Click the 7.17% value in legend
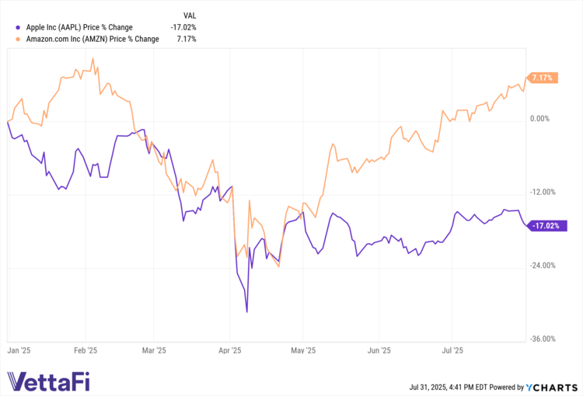The image size is (583, 396). tap(187, 38)
